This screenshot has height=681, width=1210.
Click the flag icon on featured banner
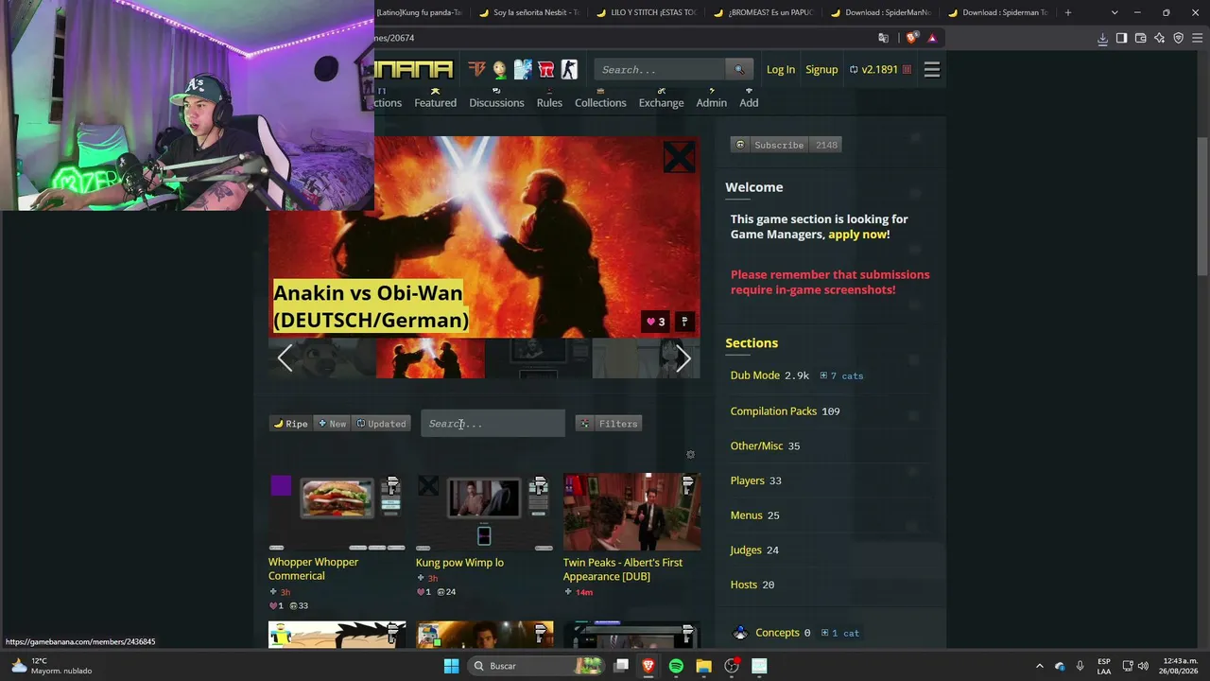(x=685, y=322)
